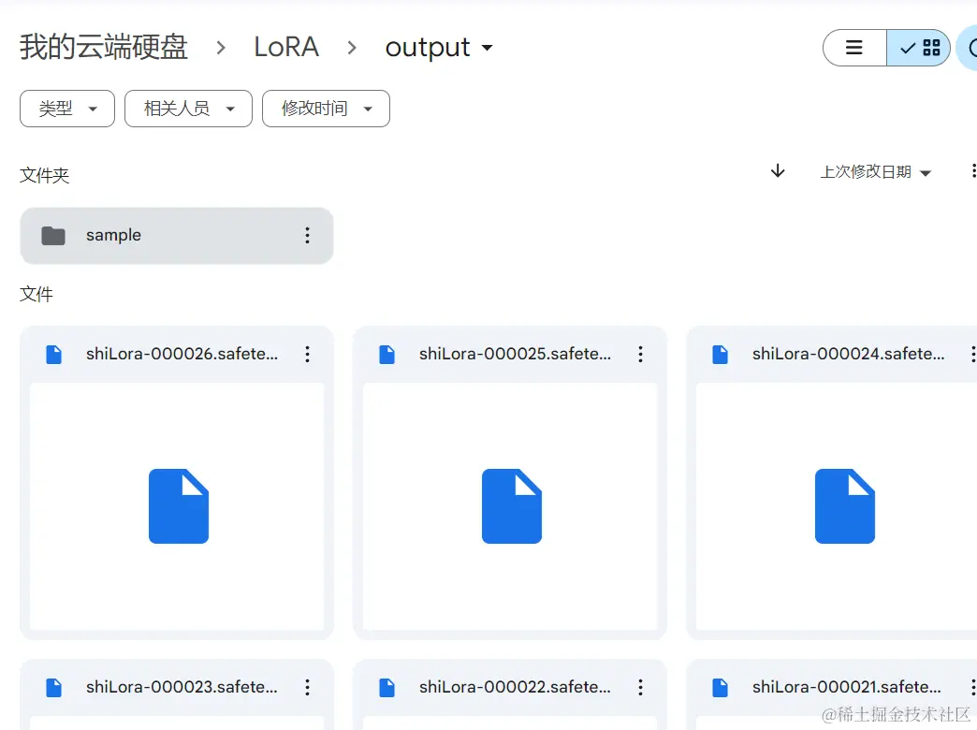The height and width of the screenshot is (730, 977).
Task: Select file name shiLora-000021.safete...
Action: (847, 687)
